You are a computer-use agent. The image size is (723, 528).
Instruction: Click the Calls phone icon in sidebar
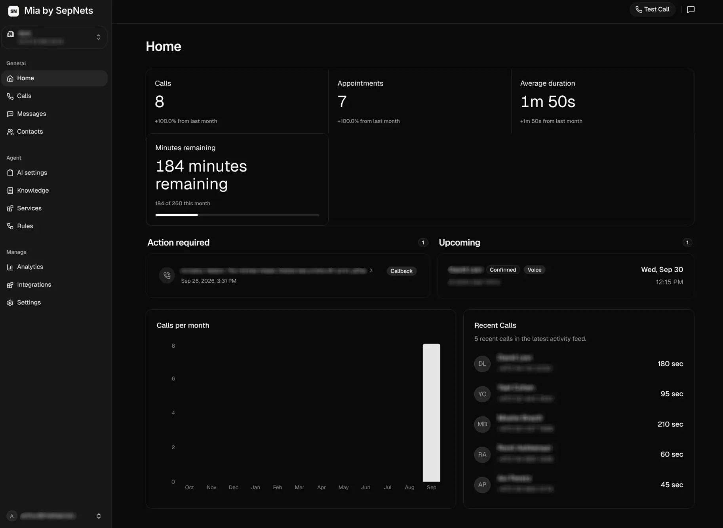pos(10,96)
